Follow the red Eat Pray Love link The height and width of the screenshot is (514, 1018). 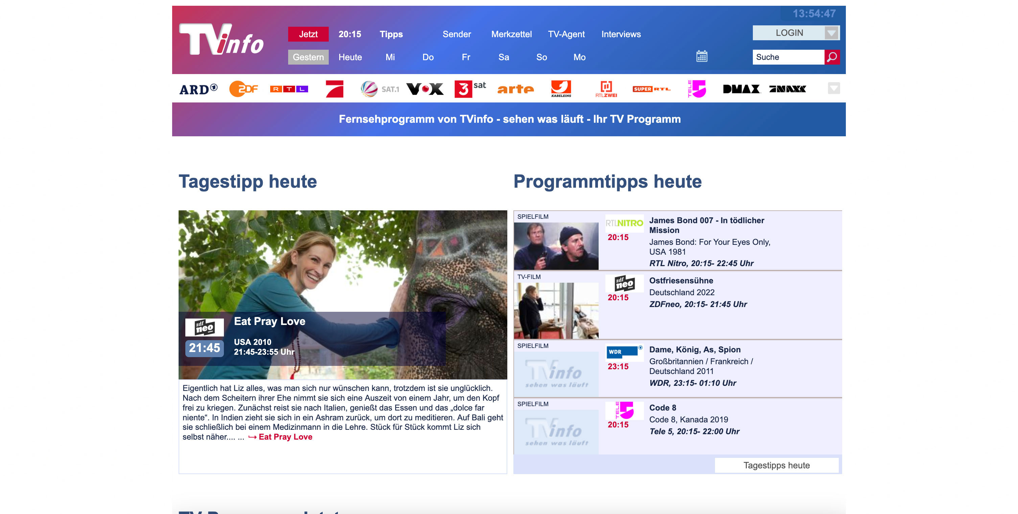pyautogui.click(x=285, y=437)
